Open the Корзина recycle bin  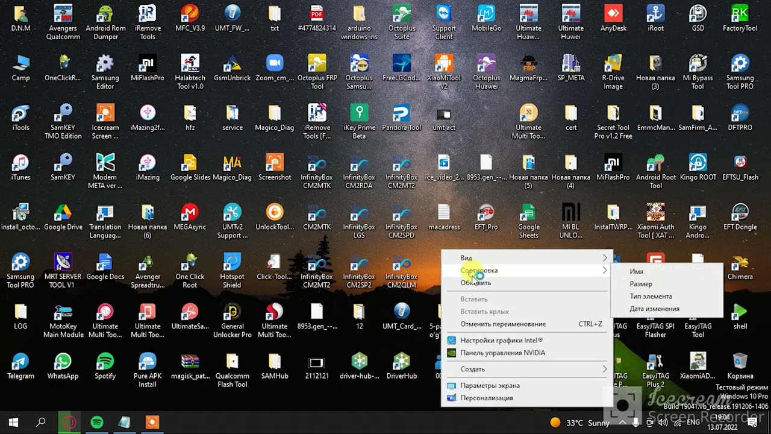pyautogui.click(x=740, y=365)
